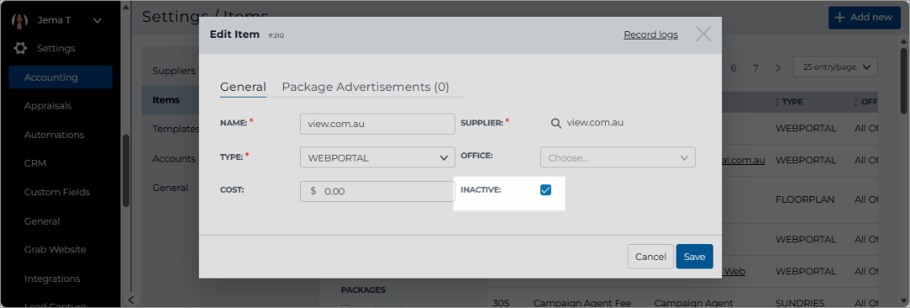Expand the Jema T user menu
The width and height of the screenshot is (910, 308).
pyautogui.click(x=98, y=21)
